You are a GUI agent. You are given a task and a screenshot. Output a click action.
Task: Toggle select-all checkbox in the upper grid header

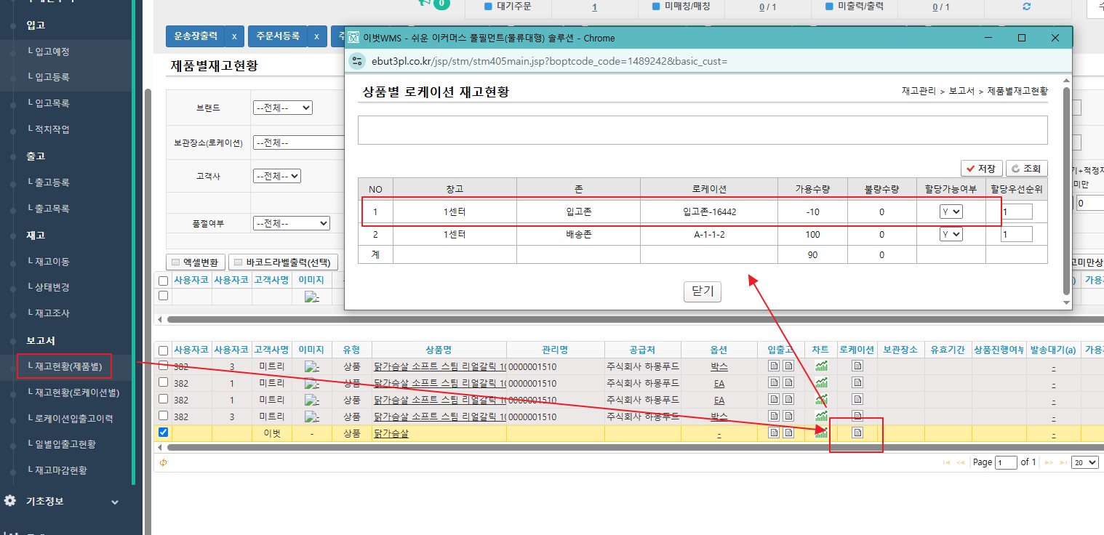tap(164, 281)
